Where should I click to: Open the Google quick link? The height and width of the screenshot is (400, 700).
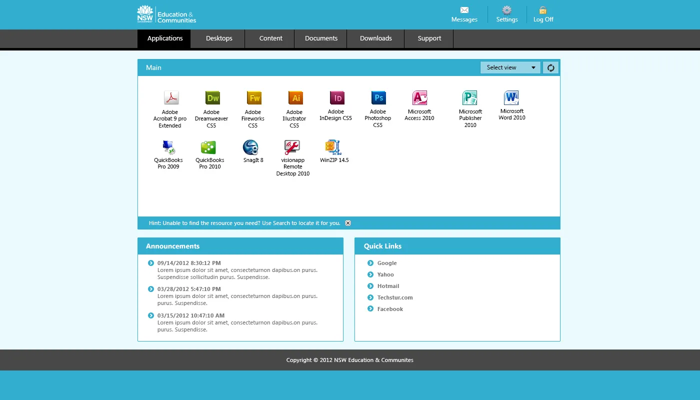(x=387, y=263)
